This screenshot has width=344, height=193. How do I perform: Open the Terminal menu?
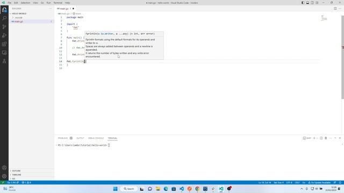click(58, 3)
